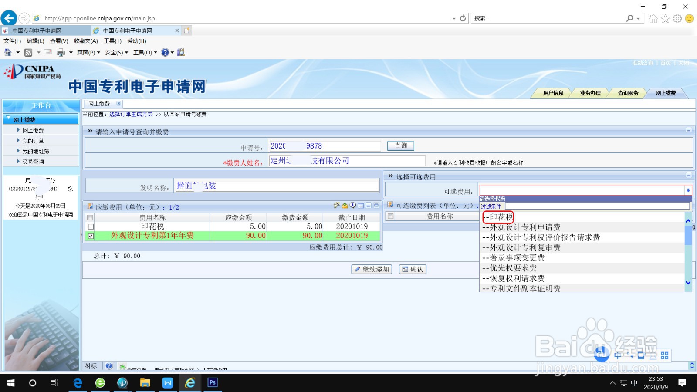Collapse the 选择可选费用 section
This screenshot has height=392, width=697.
pyautogui.click(x=689, y=175)
